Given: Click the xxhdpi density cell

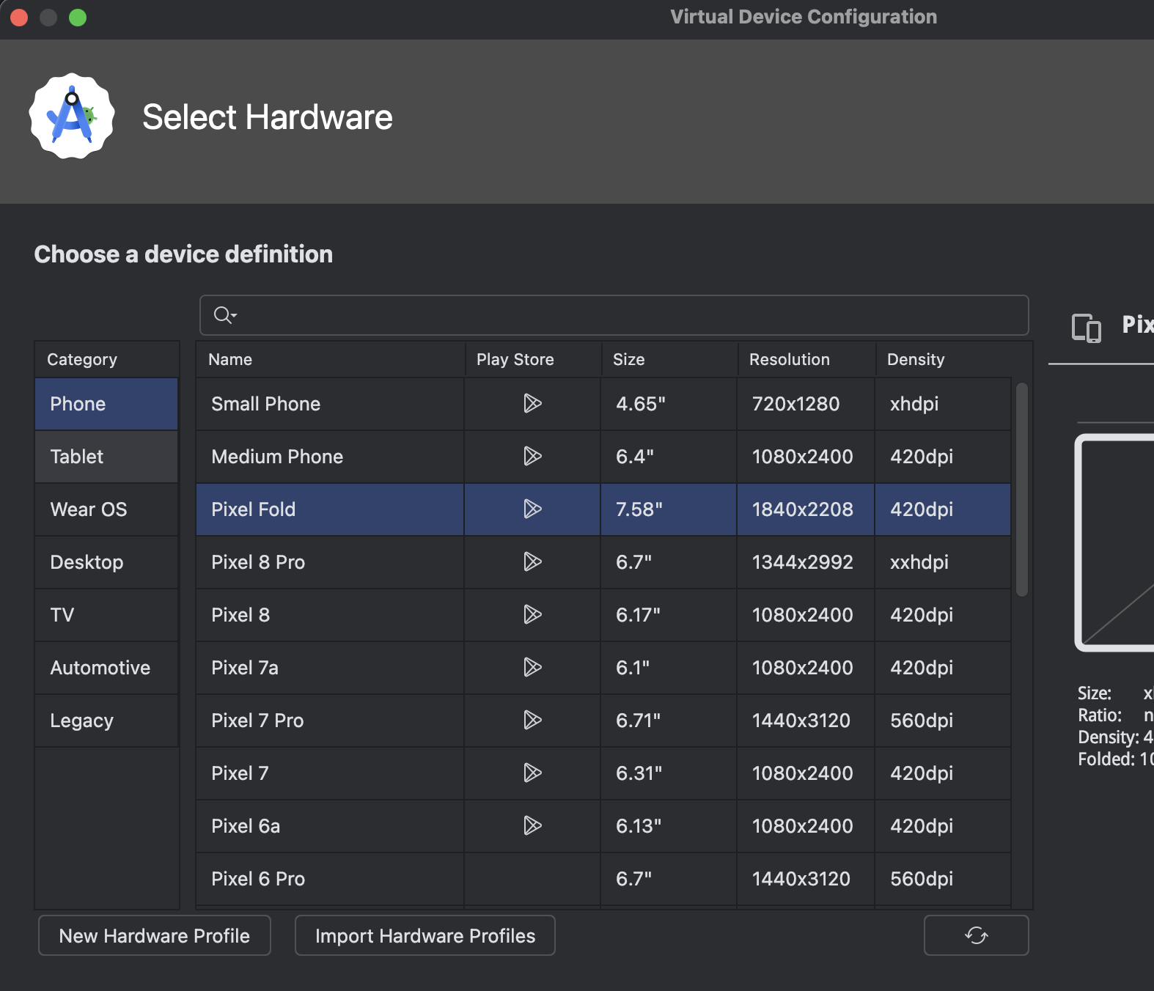Looking at the screenshot, I should tap(943, 562).
